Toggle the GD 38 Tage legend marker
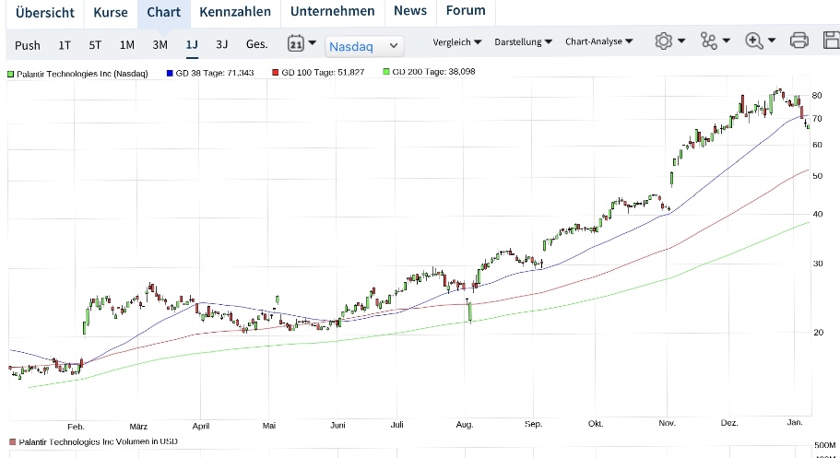 (170, 73)
